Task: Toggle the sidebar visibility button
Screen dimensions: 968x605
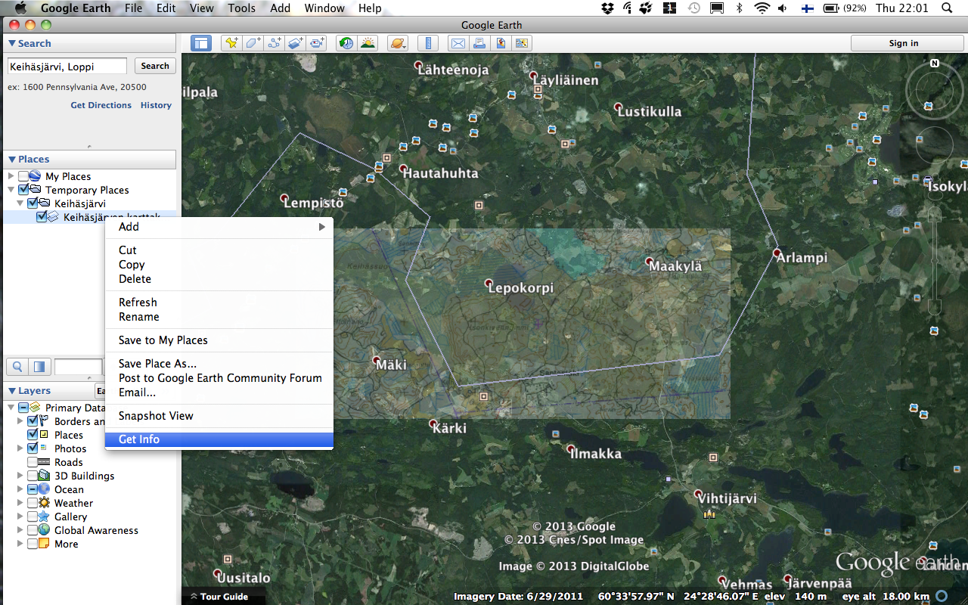Action: [200, 43]
